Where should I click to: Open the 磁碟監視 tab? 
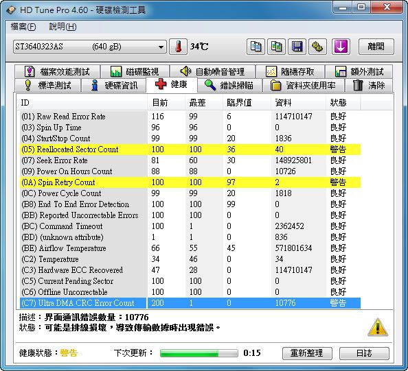(135, 71)
